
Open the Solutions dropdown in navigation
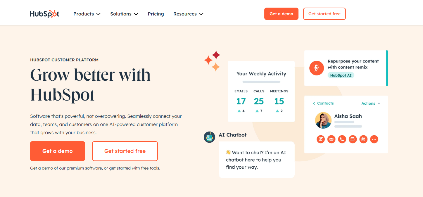coord(124,14)
